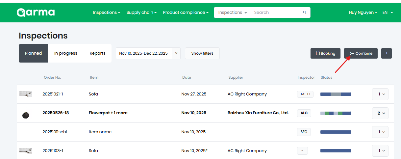
Task: Open the search scope Inspections dropdown
Action: [x=232, y=13]
